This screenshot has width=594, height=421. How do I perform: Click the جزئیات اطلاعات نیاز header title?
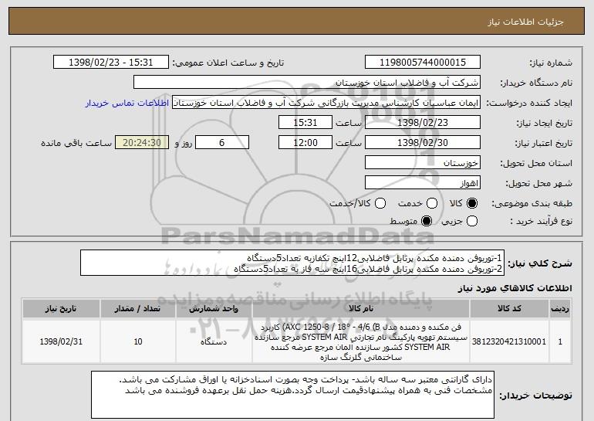click(525, 22)
